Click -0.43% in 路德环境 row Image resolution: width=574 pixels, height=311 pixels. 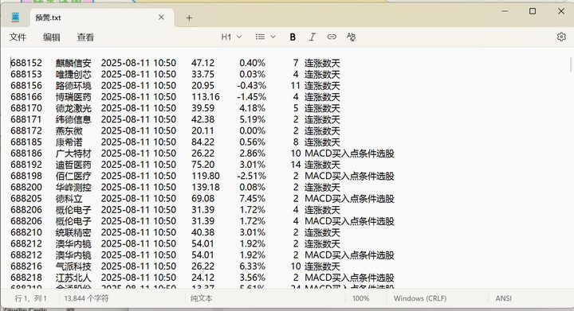coord(251,86)
